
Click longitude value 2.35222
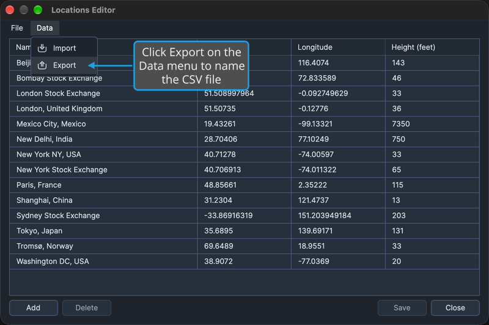coord(312,185)
